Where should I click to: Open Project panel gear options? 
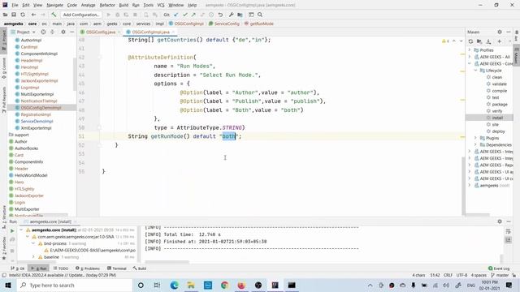coord(63,32)
